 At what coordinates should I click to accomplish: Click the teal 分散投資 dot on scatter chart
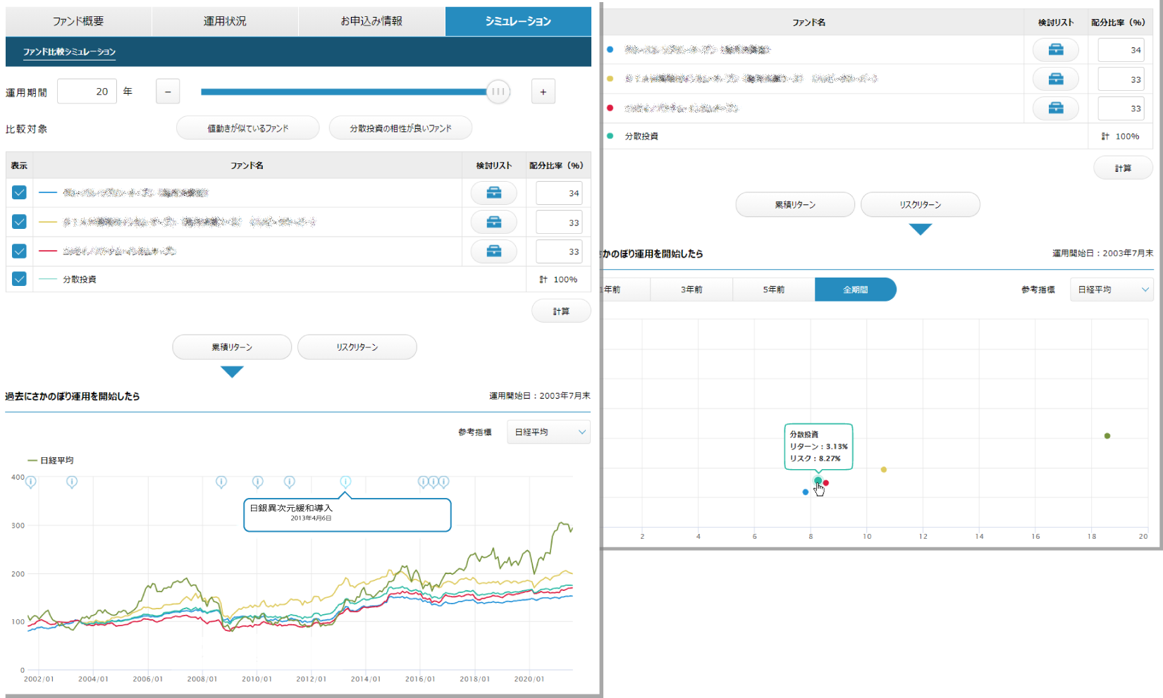[x=818, y=480]
